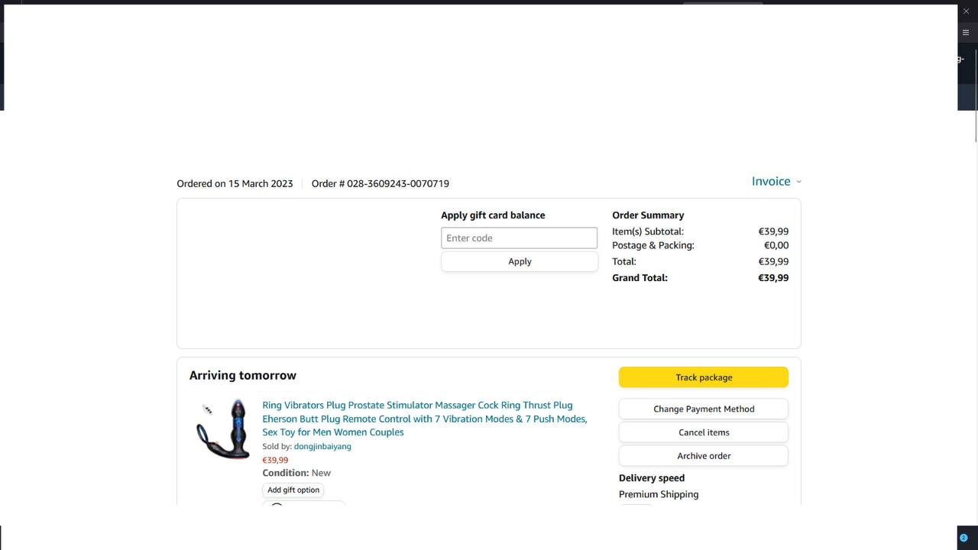Visit seller dongjinbaiyang's page

pyautogui.click(x=322, y=446)
